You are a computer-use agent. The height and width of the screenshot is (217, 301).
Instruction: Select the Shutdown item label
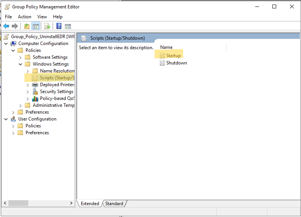pyautogui.click(x=177, y=63)
